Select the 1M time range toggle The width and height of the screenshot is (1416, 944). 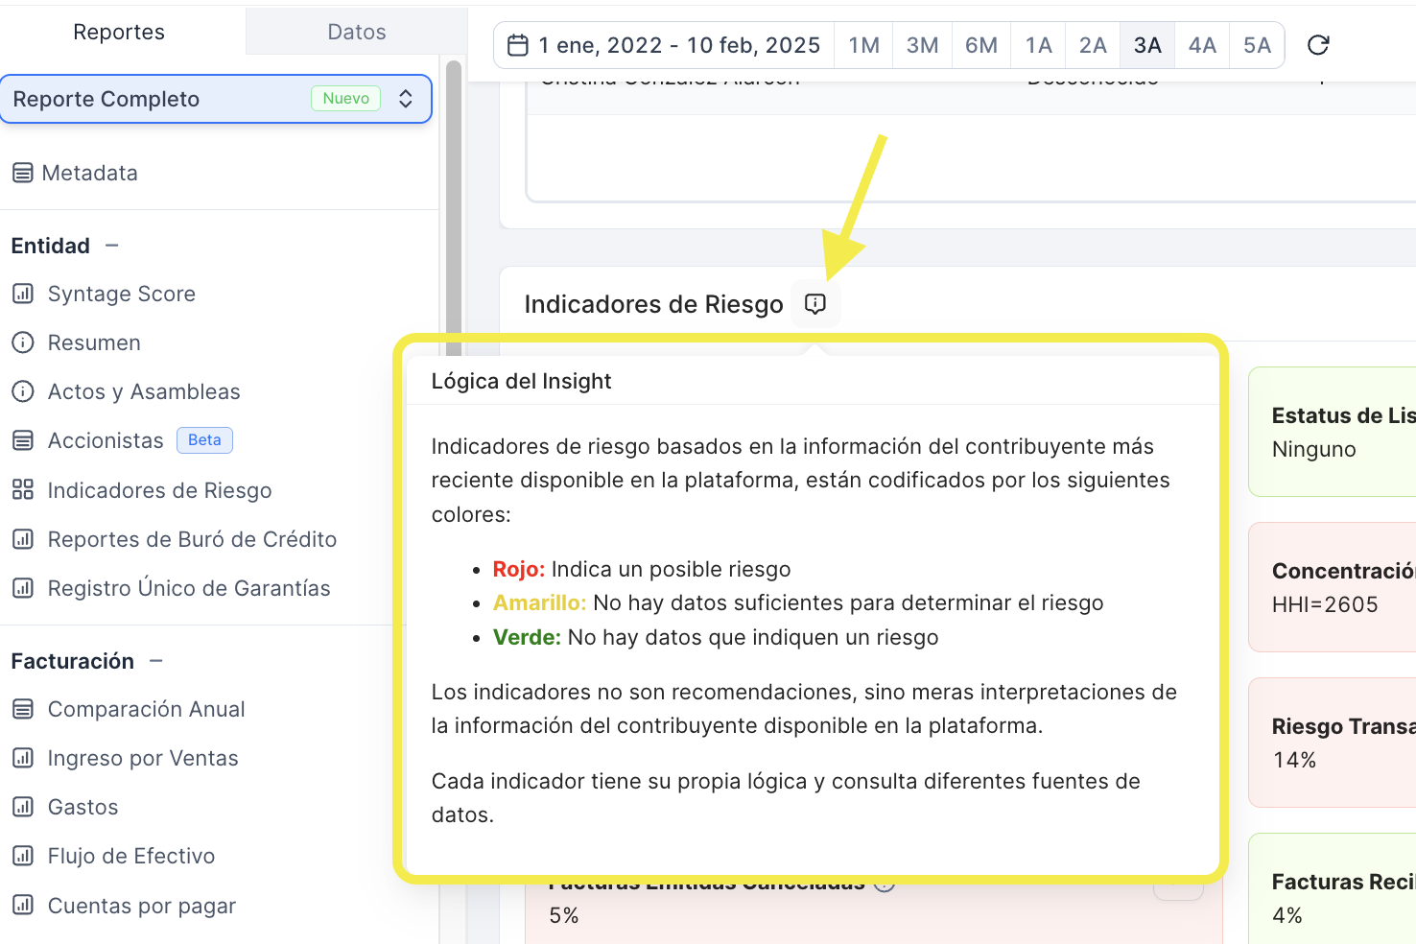point(864,45)
